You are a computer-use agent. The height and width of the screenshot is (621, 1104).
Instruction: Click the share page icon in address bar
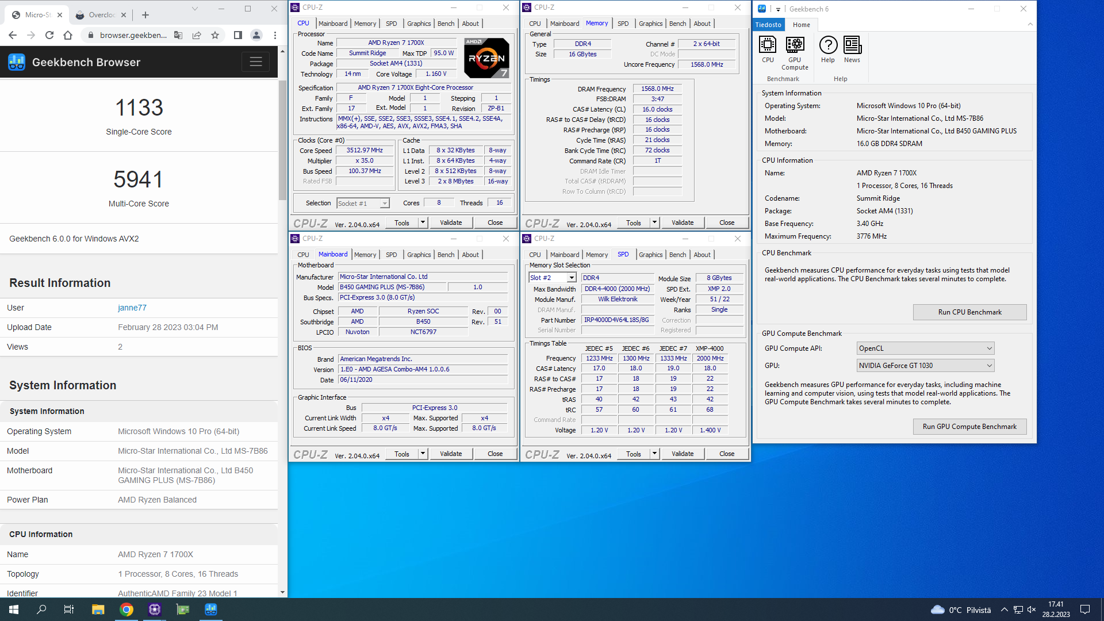(197, 35)
